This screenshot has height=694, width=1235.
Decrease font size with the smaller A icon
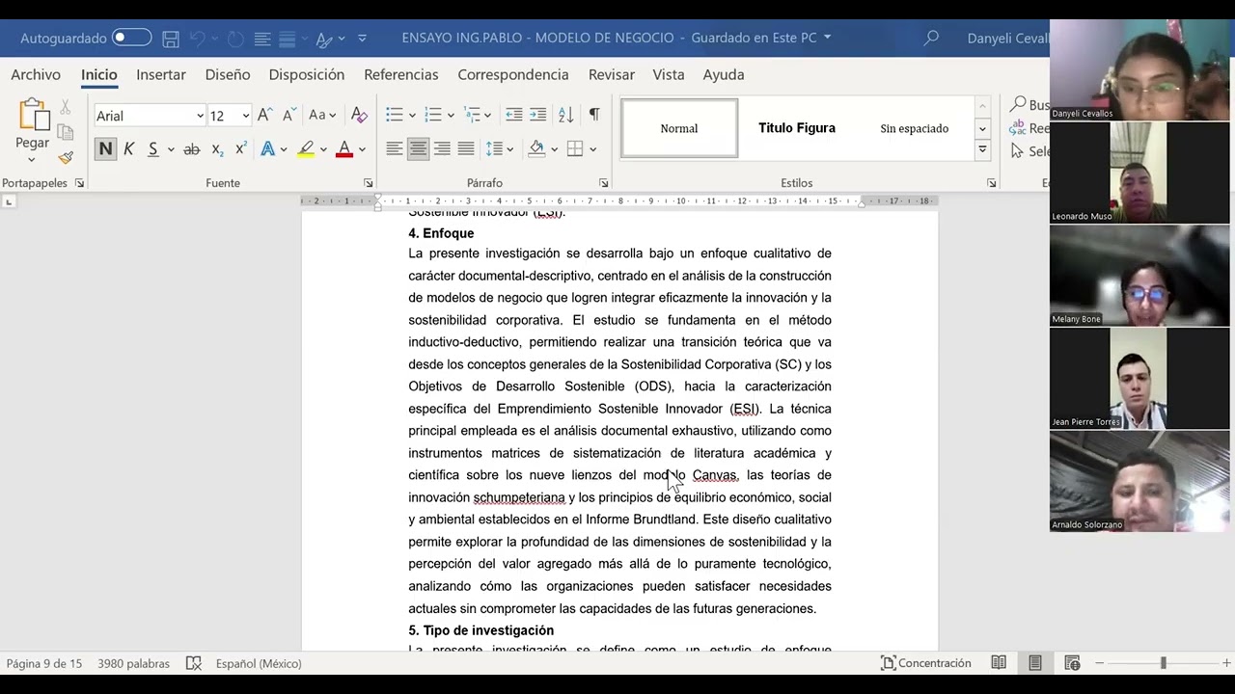[x=288, y=115]
